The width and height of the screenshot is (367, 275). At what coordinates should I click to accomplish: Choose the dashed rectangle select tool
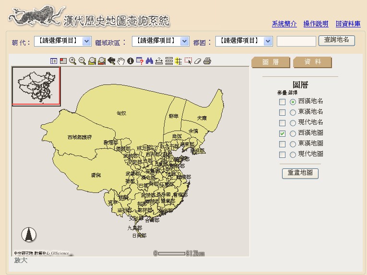tap(188, 61)
